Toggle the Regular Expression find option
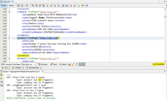Screen dimensions: 167x101 click(77, 64)
